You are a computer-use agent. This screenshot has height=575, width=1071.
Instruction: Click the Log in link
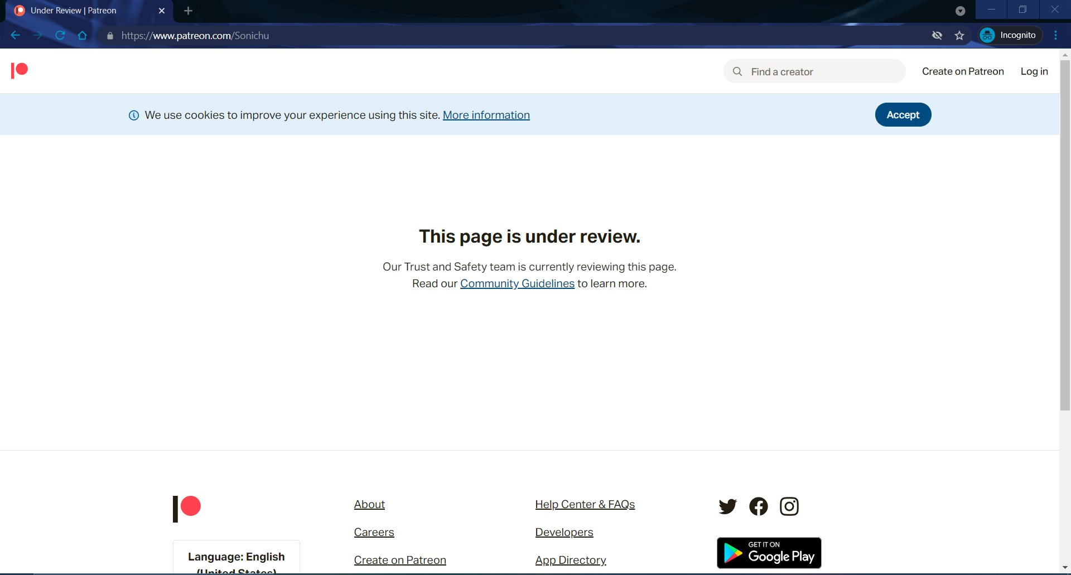[x=1034, y=71]
